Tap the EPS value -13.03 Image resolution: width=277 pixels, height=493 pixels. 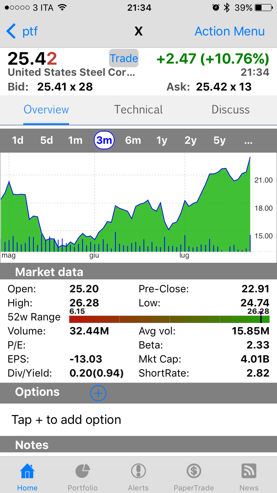86,359
